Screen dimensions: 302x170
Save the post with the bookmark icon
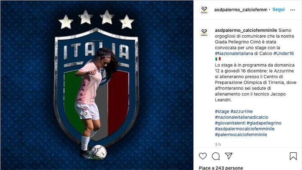[x=293, y=156]
